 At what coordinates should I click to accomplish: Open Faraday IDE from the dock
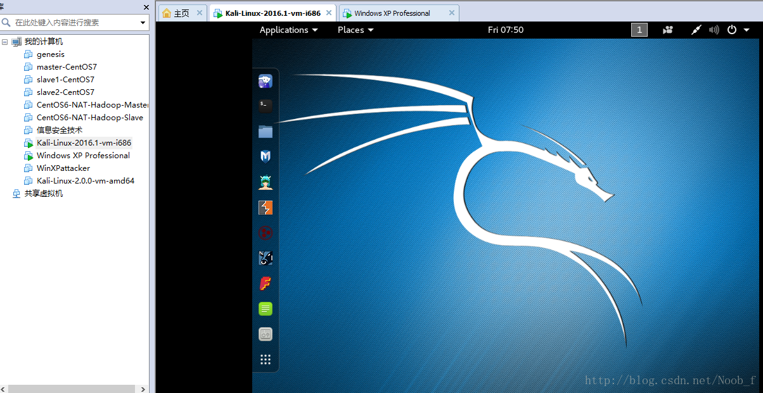click(x=266, y=284)
